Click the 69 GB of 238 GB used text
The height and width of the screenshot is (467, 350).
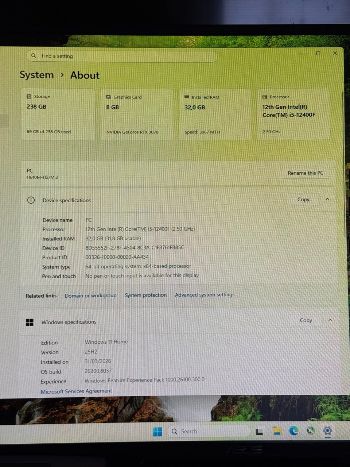(x=48, y=132)
